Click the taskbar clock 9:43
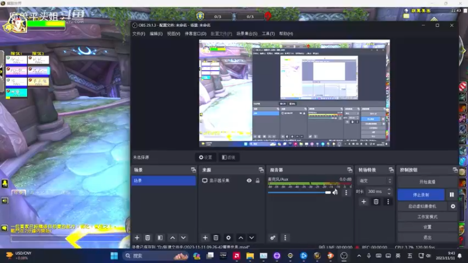Screen dimensions: 468x263 [445, 256]
